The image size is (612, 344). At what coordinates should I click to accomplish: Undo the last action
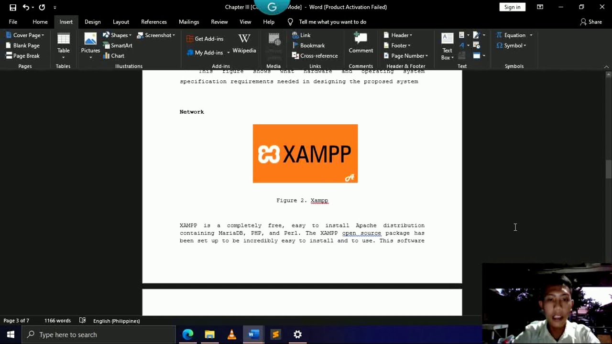click(26, 7)
